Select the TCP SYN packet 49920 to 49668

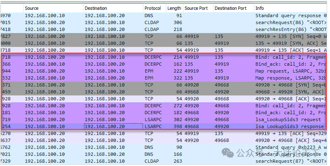click(164, 85)
